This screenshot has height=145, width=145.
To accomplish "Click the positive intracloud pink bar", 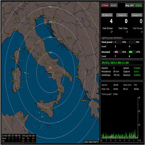I will 118,52.
